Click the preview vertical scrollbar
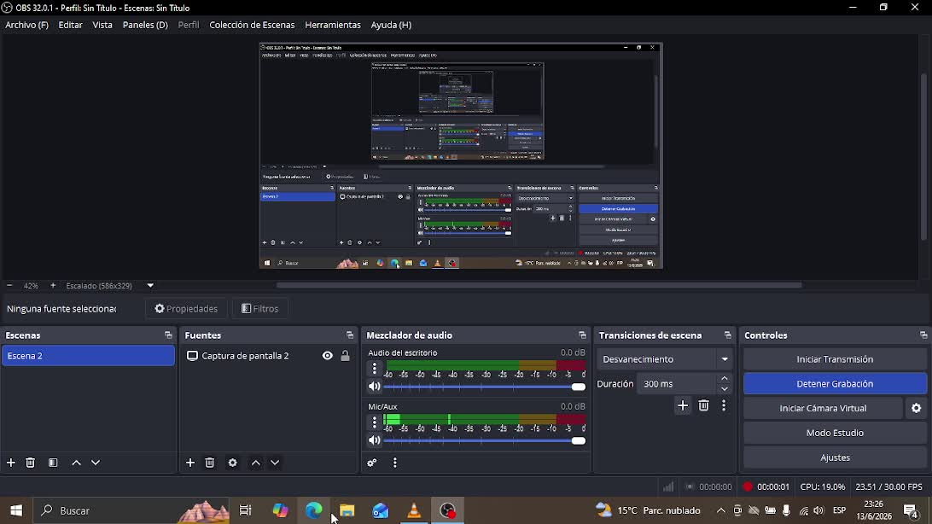The image size is (932, 524). coord(923,155)
